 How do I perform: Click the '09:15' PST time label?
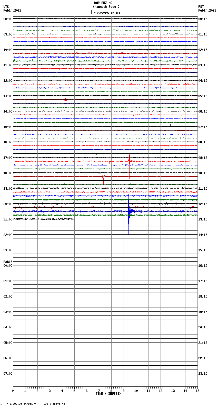203,158
